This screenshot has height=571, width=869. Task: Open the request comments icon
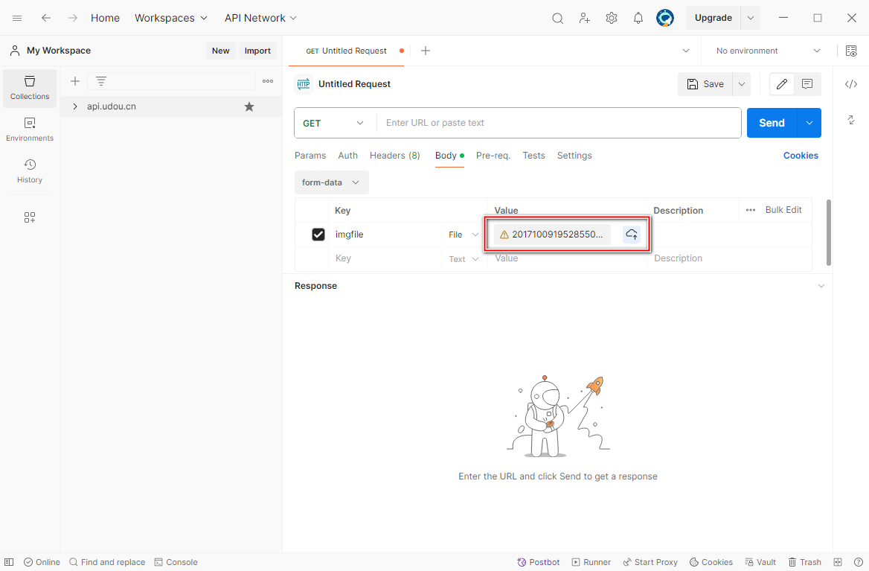click(x=807, y=84)
